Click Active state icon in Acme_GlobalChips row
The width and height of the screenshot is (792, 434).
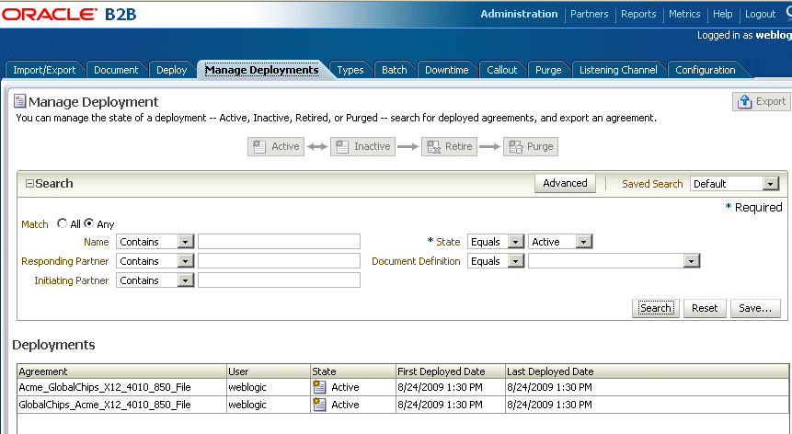(319, 387)
